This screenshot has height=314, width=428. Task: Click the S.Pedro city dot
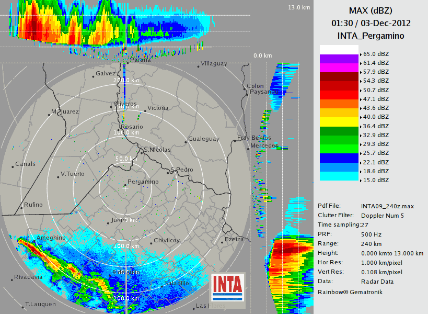[168, 173]
